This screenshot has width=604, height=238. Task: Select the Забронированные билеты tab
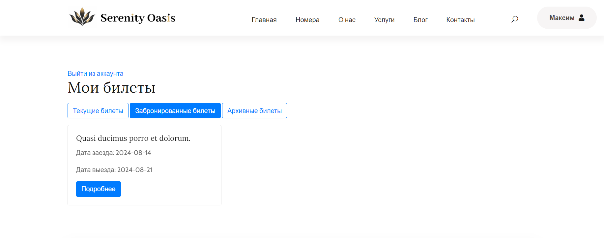point(175,111)
